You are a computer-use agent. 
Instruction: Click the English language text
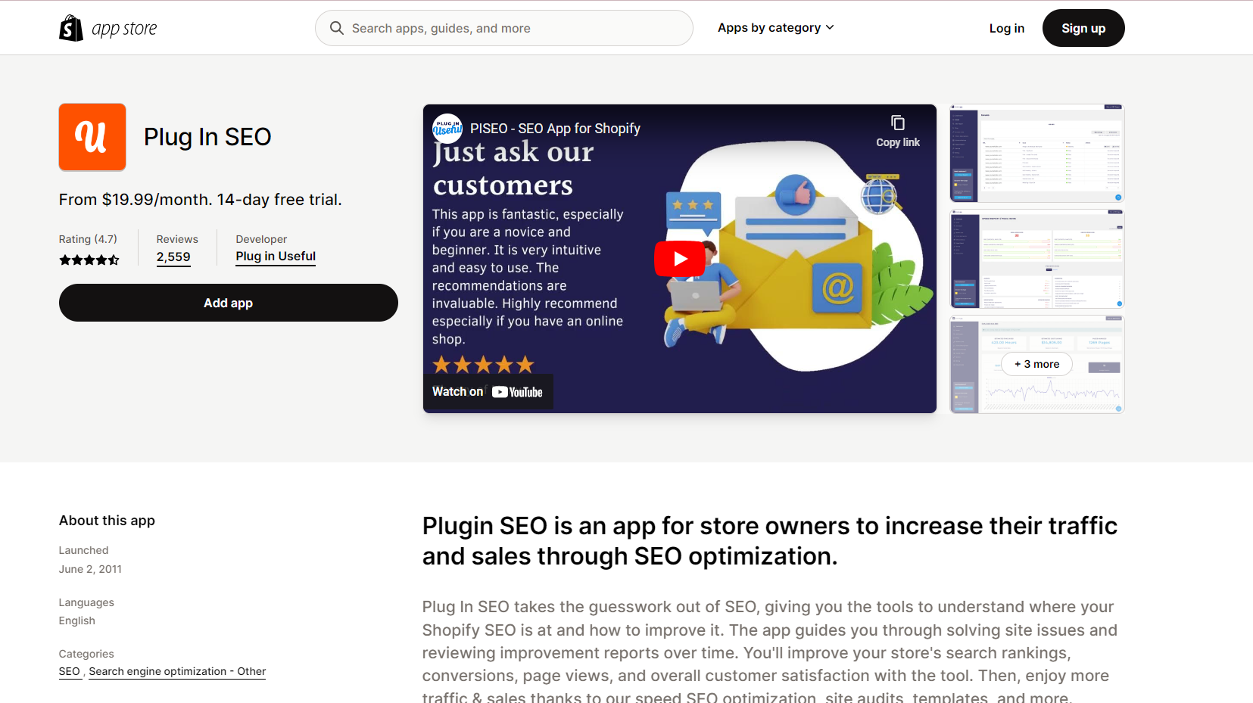pyautogui.click(x=77, y=621)
